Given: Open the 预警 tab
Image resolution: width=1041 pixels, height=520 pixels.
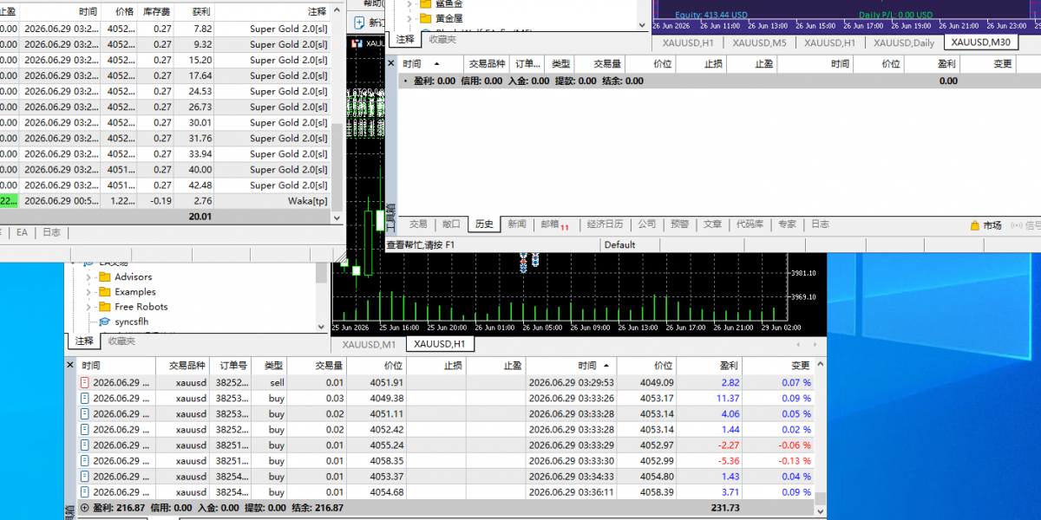Looking at the screenshot, I should pos(679,224).
